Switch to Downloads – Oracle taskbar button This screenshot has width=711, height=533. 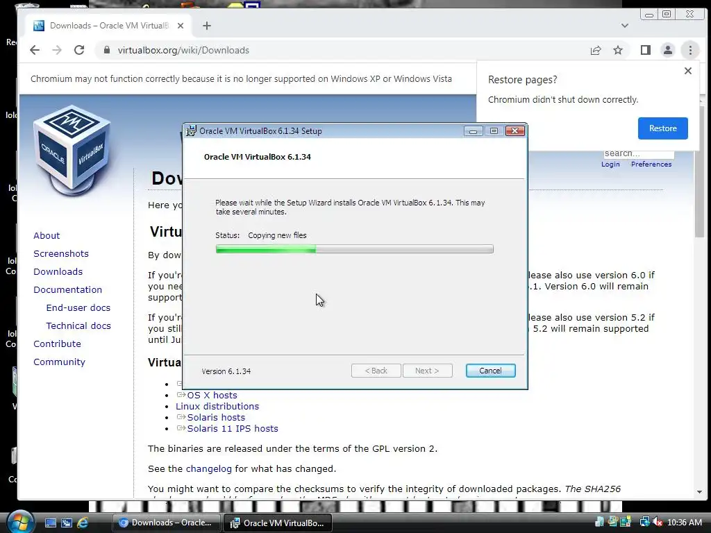click(165, 523)
